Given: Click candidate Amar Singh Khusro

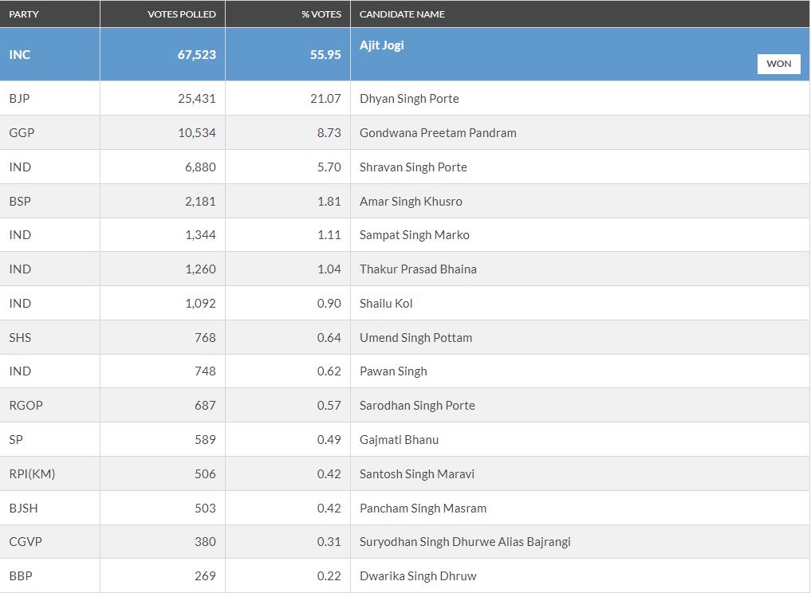Looking at the screenshot, I should tap(411, 202).
